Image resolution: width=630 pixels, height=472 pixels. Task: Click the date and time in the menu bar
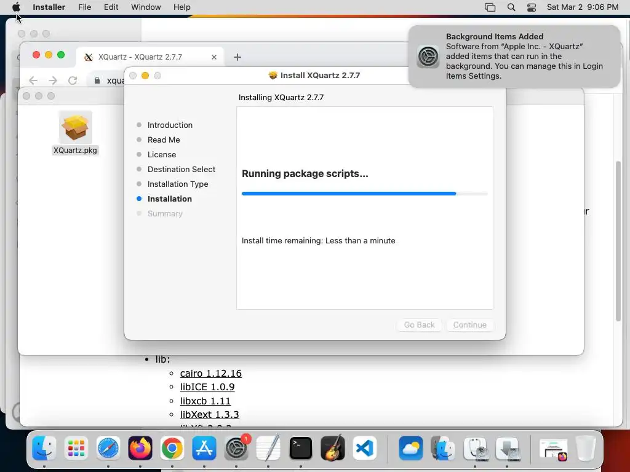[x=583, y=7]
